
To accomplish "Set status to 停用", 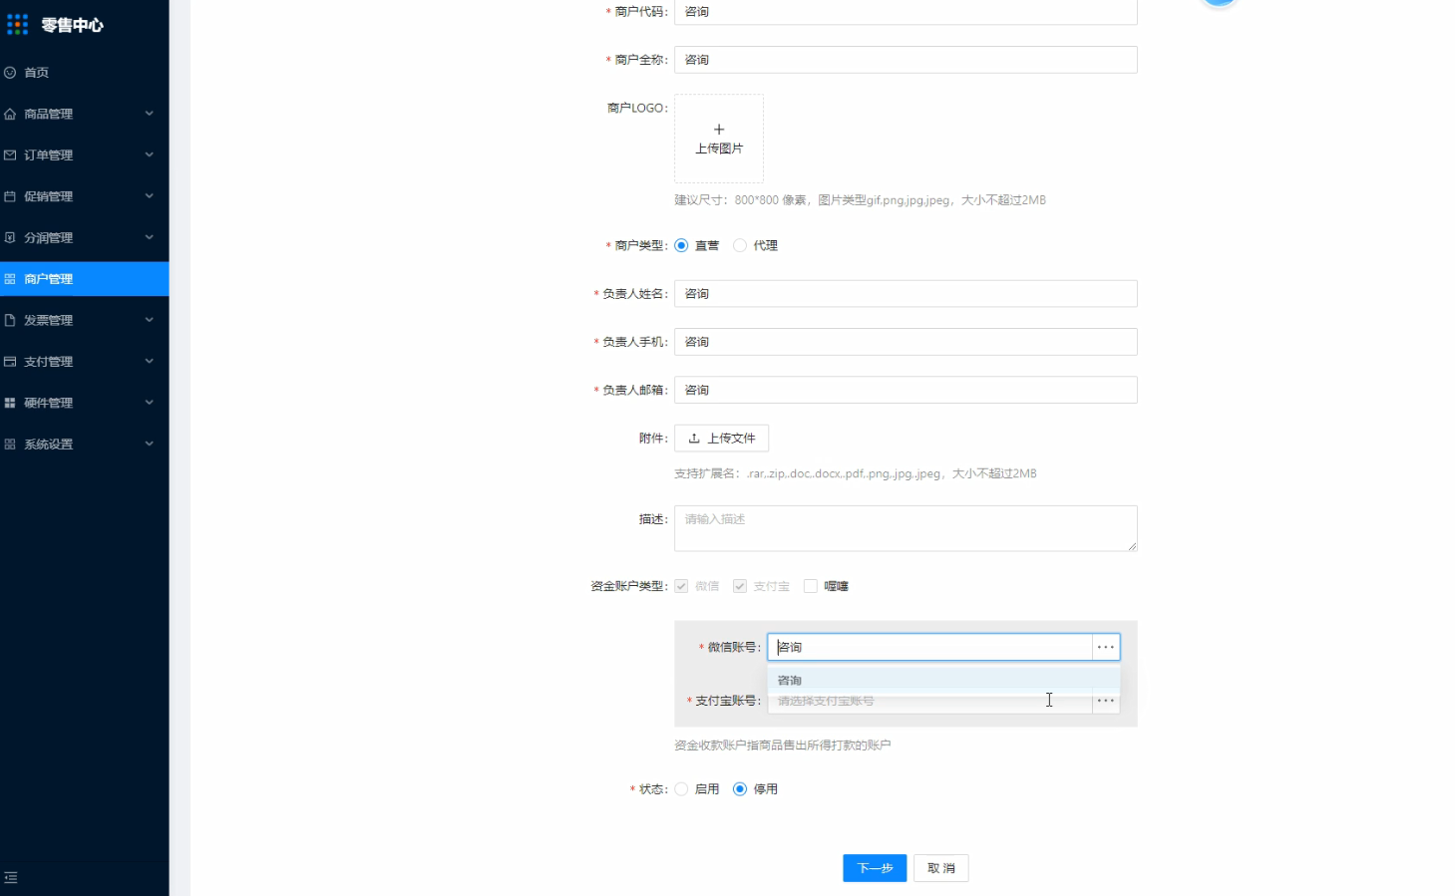I will point(740,789).
